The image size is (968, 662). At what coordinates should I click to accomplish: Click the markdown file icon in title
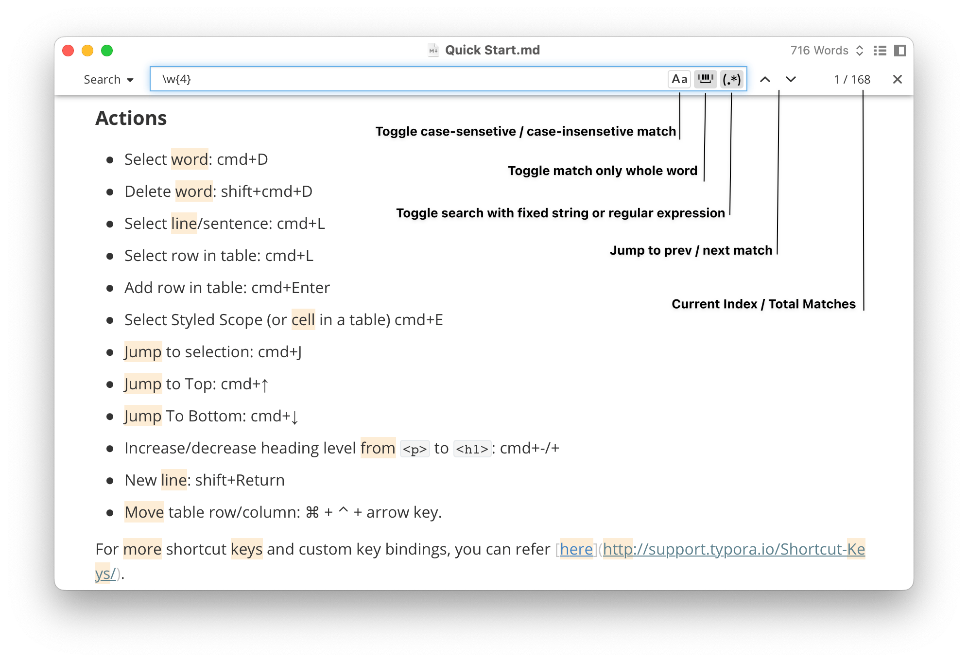point(433,50)
